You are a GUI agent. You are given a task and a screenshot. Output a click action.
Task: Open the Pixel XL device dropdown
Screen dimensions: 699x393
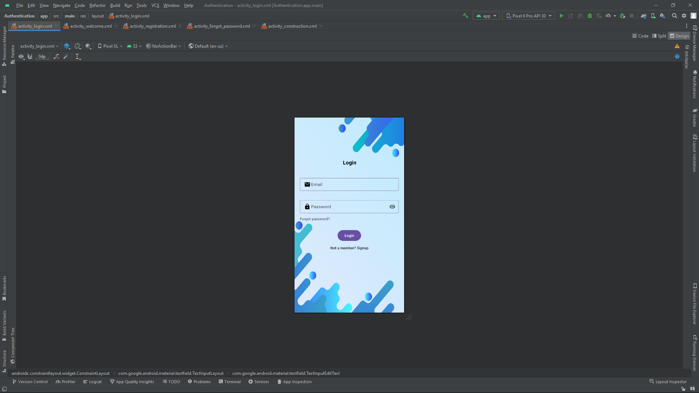tap(110, 46)
